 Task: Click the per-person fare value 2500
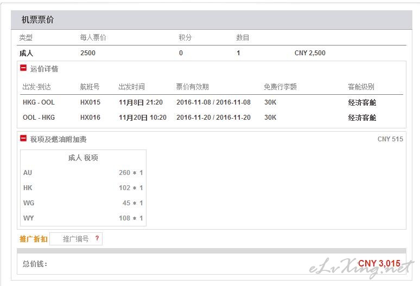[x=88, y=53]
